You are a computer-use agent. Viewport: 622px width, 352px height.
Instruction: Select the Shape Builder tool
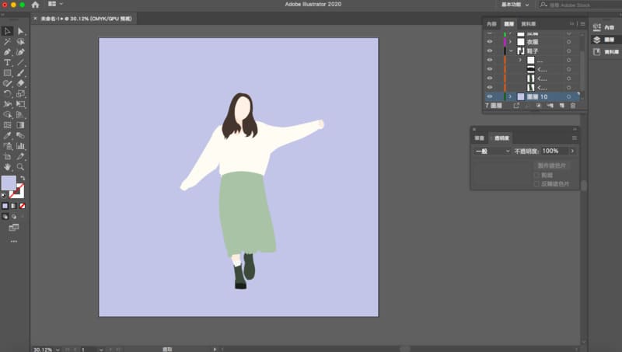7,114
